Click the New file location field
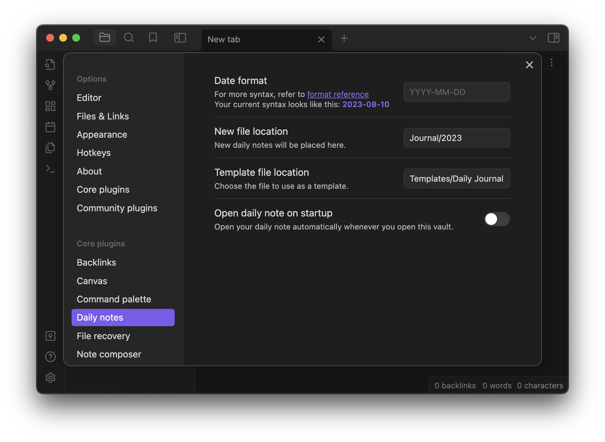The image size is (605, 442). point(457,138)
